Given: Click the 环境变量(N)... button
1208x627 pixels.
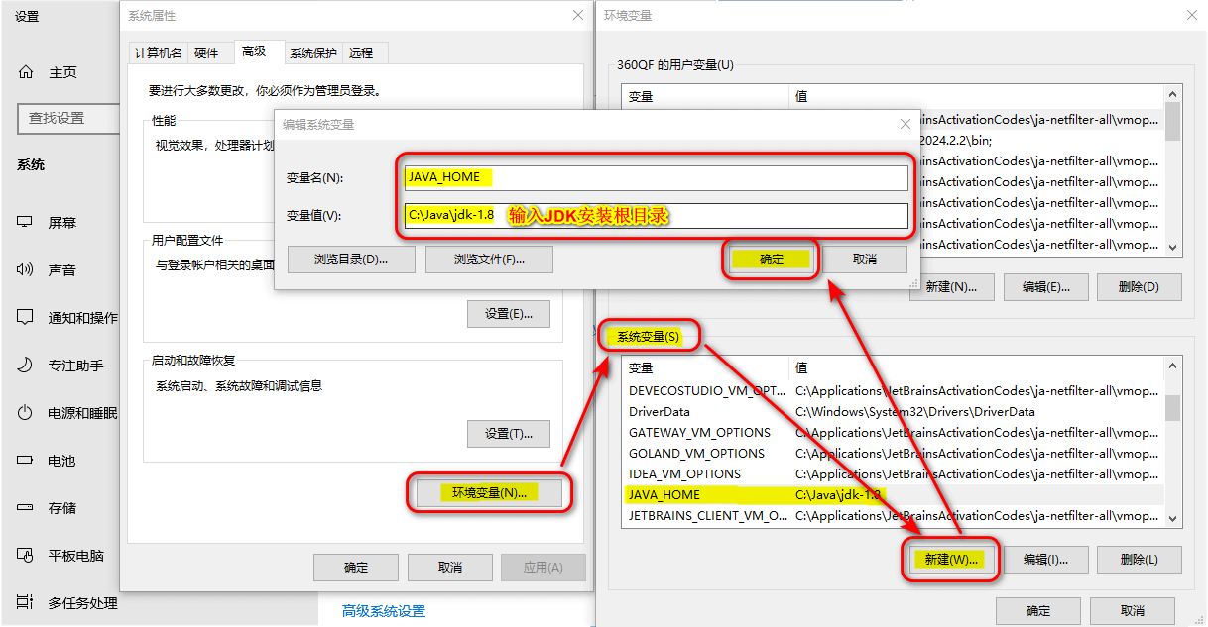Looking at the screenshot, I should coord(489,492).
